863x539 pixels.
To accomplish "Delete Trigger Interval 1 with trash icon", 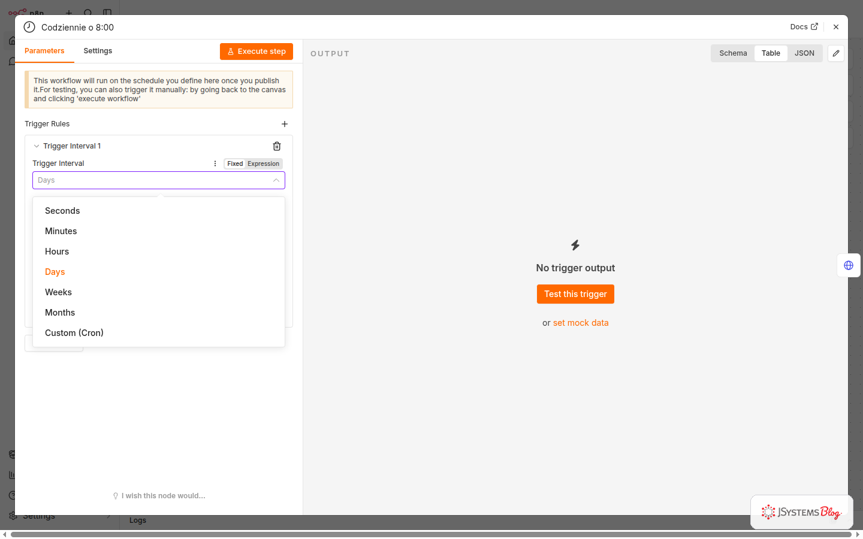I will tap(277, 146).
